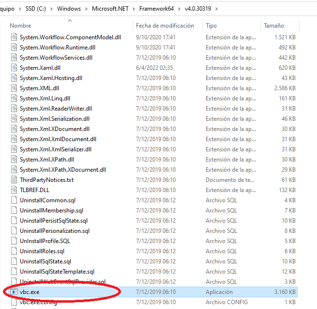Select the ThirdPartyNotices.txt document icon

tap(14, 180)
